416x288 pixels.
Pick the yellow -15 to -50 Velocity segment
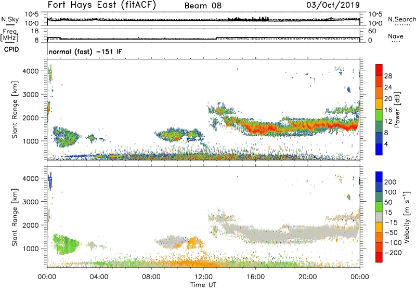[379, 227]
